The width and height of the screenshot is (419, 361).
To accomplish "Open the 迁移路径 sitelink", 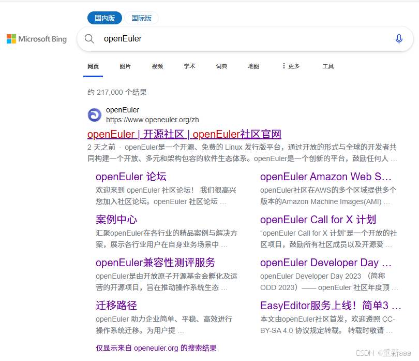I will pyautogui.click(x=116, y=306).
